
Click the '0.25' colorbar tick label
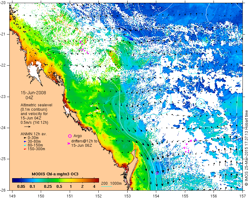point(48,186)
